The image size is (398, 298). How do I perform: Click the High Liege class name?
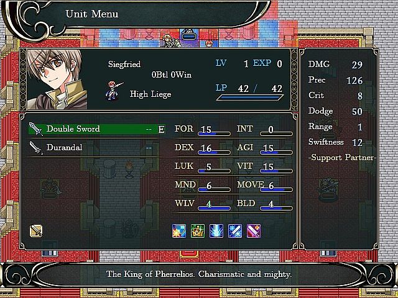click(150, 94)
